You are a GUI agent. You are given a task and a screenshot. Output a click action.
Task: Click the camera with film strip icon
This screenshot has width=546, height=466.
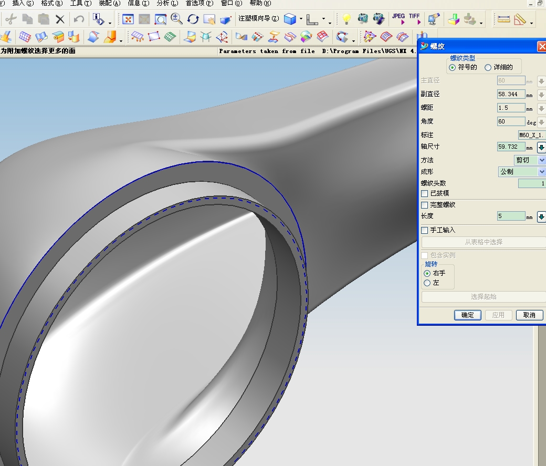pos(379,18)
